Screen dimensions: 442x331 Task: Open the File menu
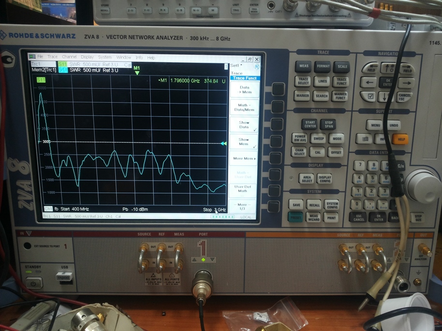[41, 57]
